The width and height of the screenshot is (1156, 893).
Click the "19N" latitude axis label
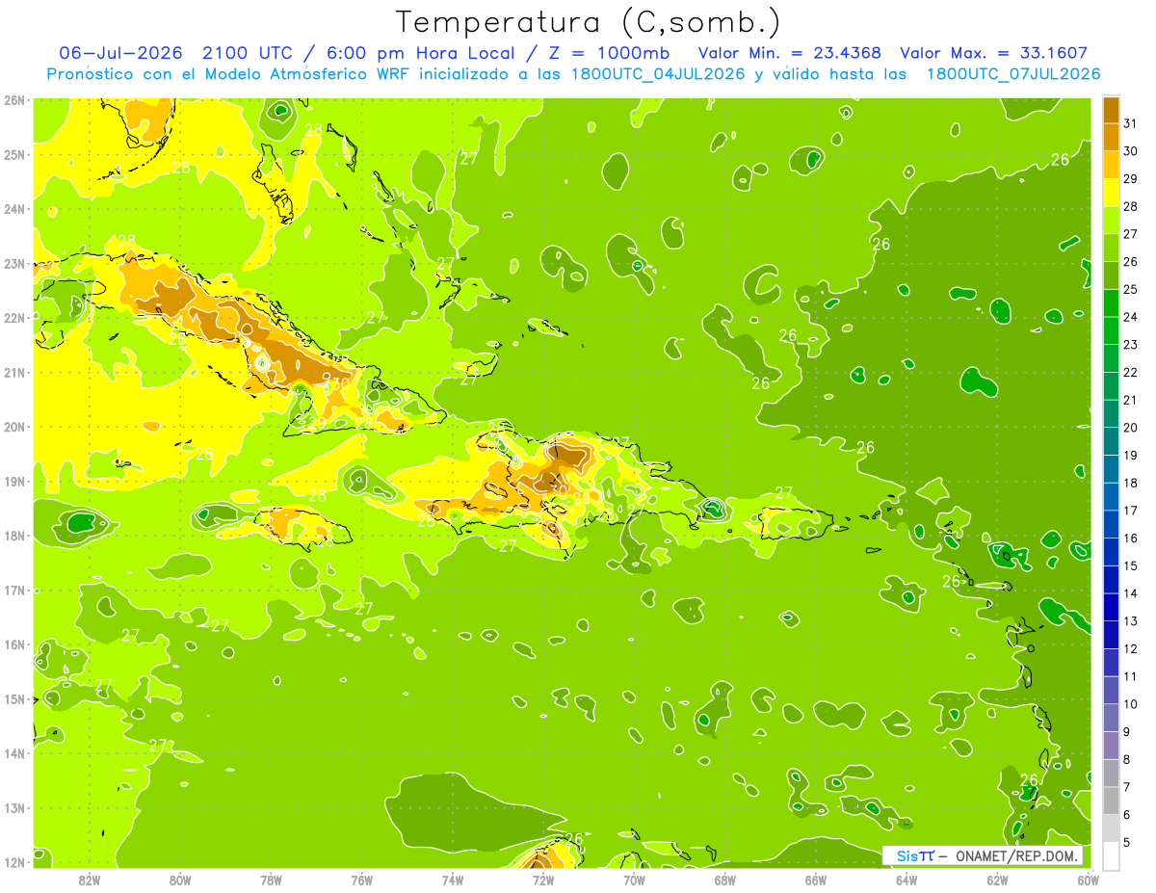13,481
